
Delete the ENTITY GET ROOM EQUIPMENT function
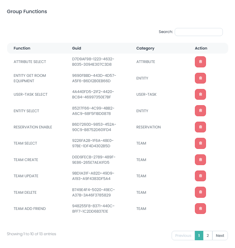click(x=200, y=78)
